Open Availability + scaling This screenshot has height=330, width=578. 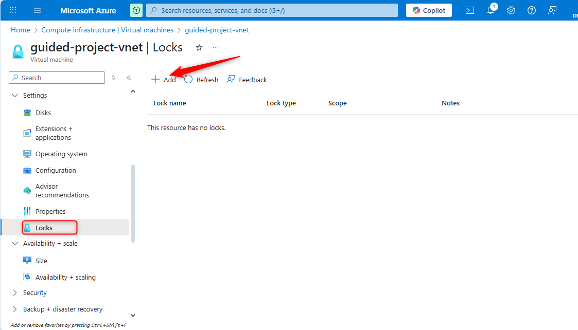pyautogui.click(x=65, y=278)
